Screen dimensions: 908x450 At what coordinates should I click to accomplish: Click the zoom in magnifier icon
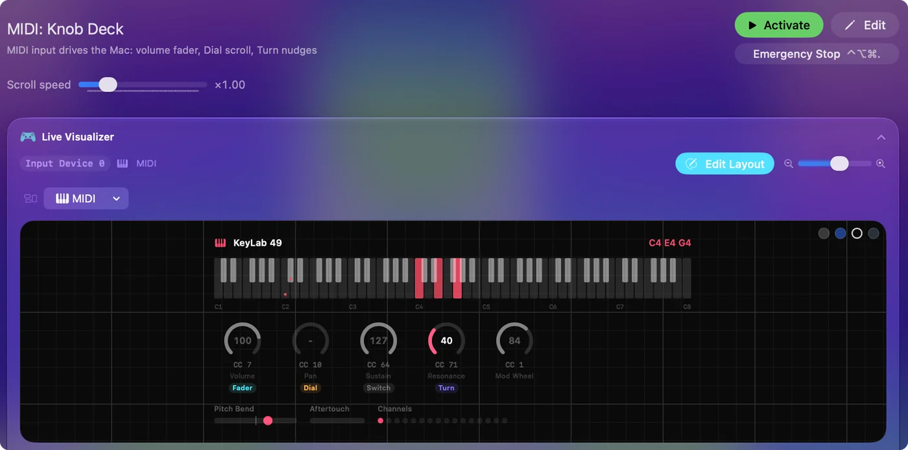pos(881,164)
